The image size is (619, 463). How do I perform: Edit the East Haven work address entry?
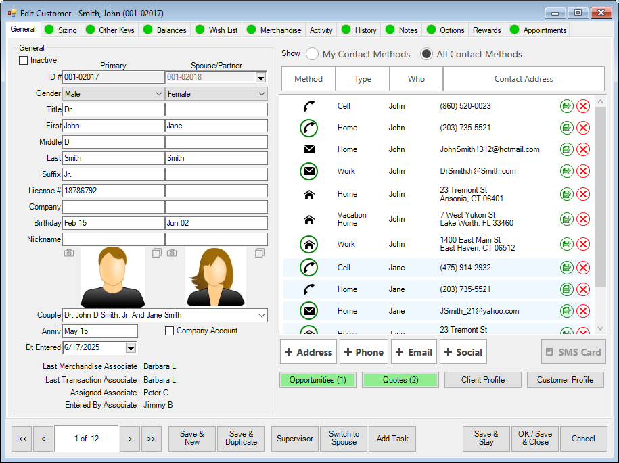567,244
